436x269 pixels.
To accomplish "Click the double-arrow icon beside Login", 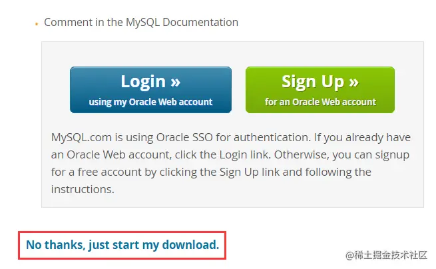I will (x=176, y=83).
